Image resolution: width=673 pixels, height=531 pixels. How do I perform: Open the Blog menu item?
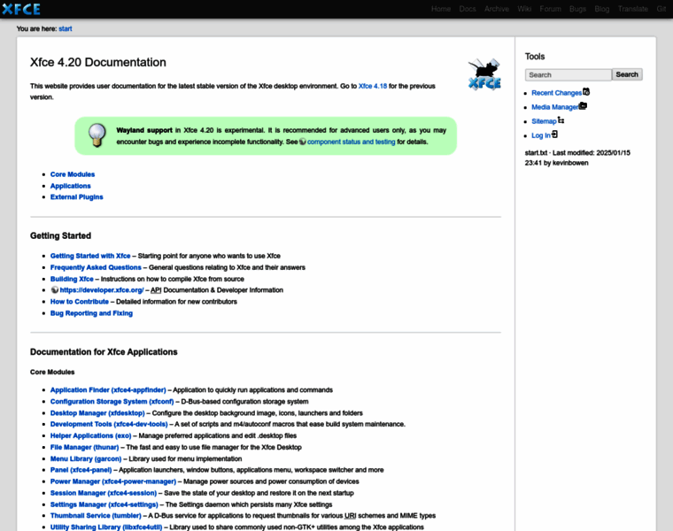(x=602, y=9)
